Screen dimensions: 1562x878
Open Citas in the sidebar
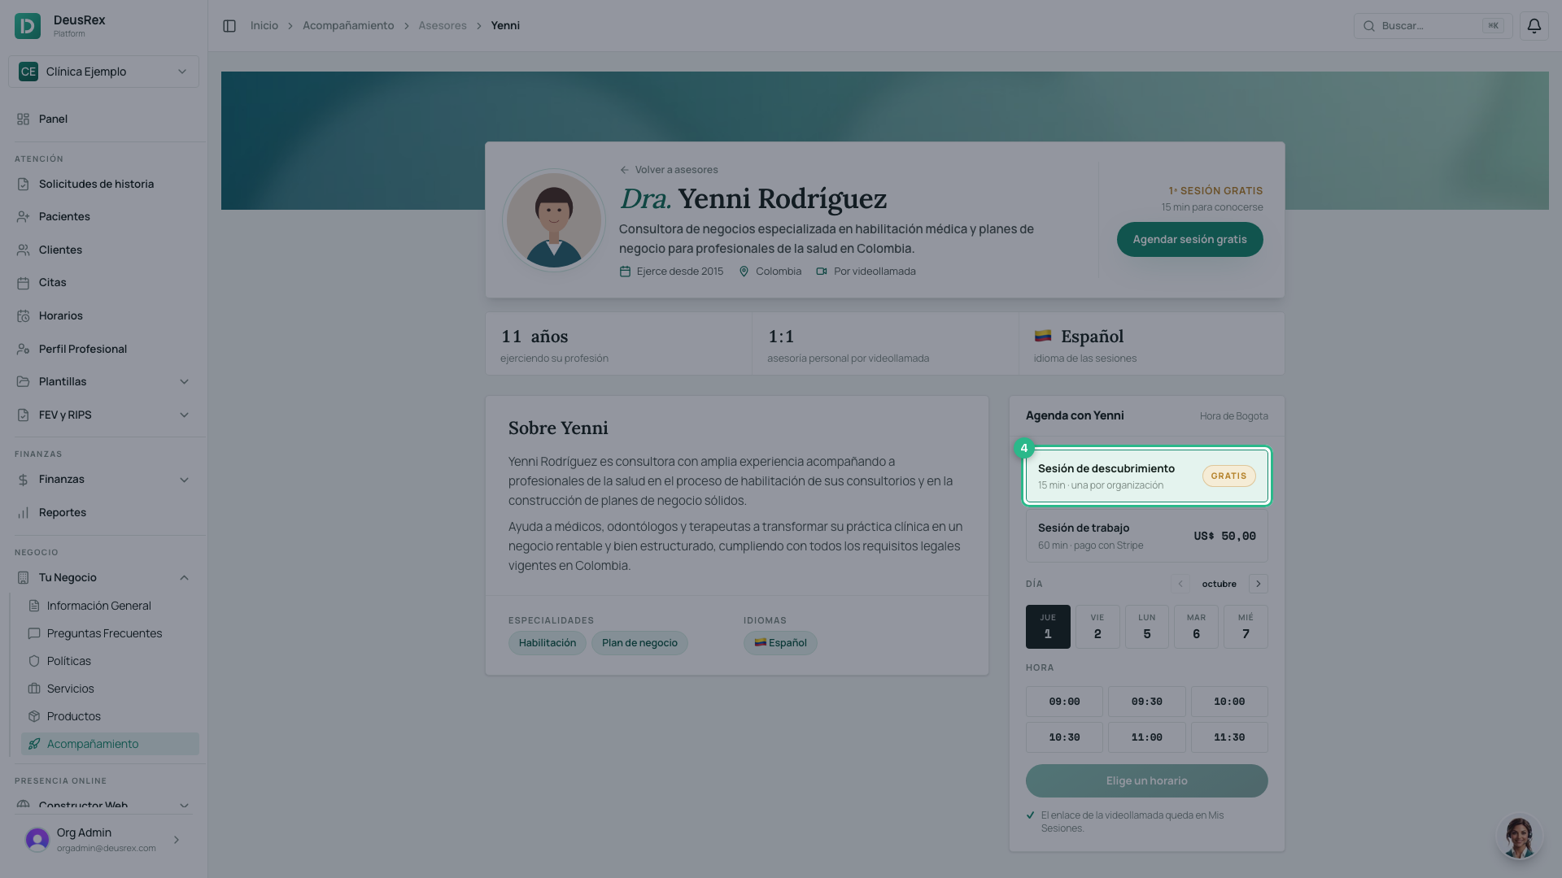[x=103, y=283]
